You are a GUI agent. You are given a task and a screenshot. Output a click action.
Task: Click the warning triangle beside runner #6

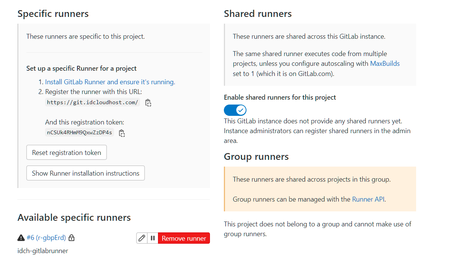(x=21, y=238)
